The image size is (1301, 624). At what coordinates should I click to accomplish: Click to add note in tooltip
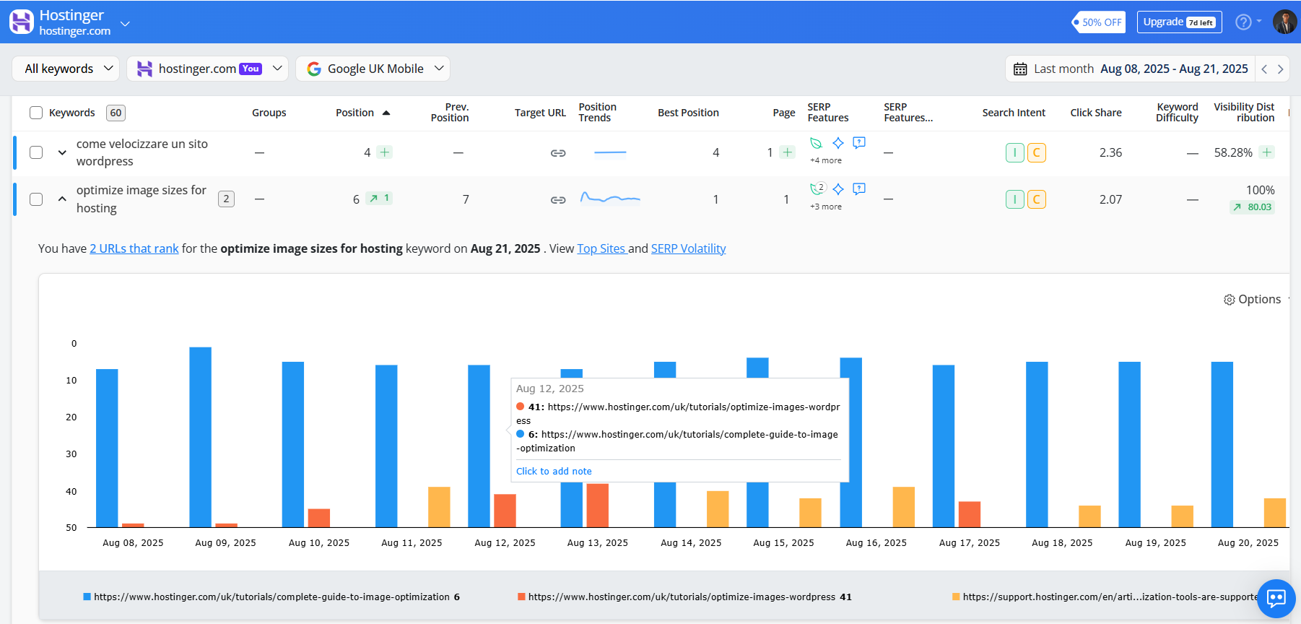[x=554, y=471]
